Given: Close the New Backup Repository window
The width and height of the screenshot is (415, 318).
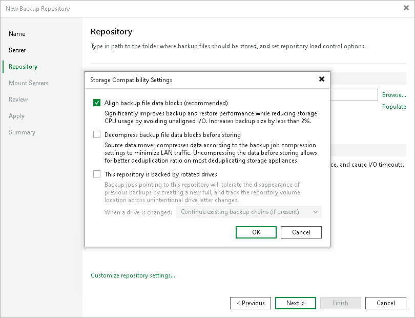Looking at the screenshot, I should pos(406,8).
